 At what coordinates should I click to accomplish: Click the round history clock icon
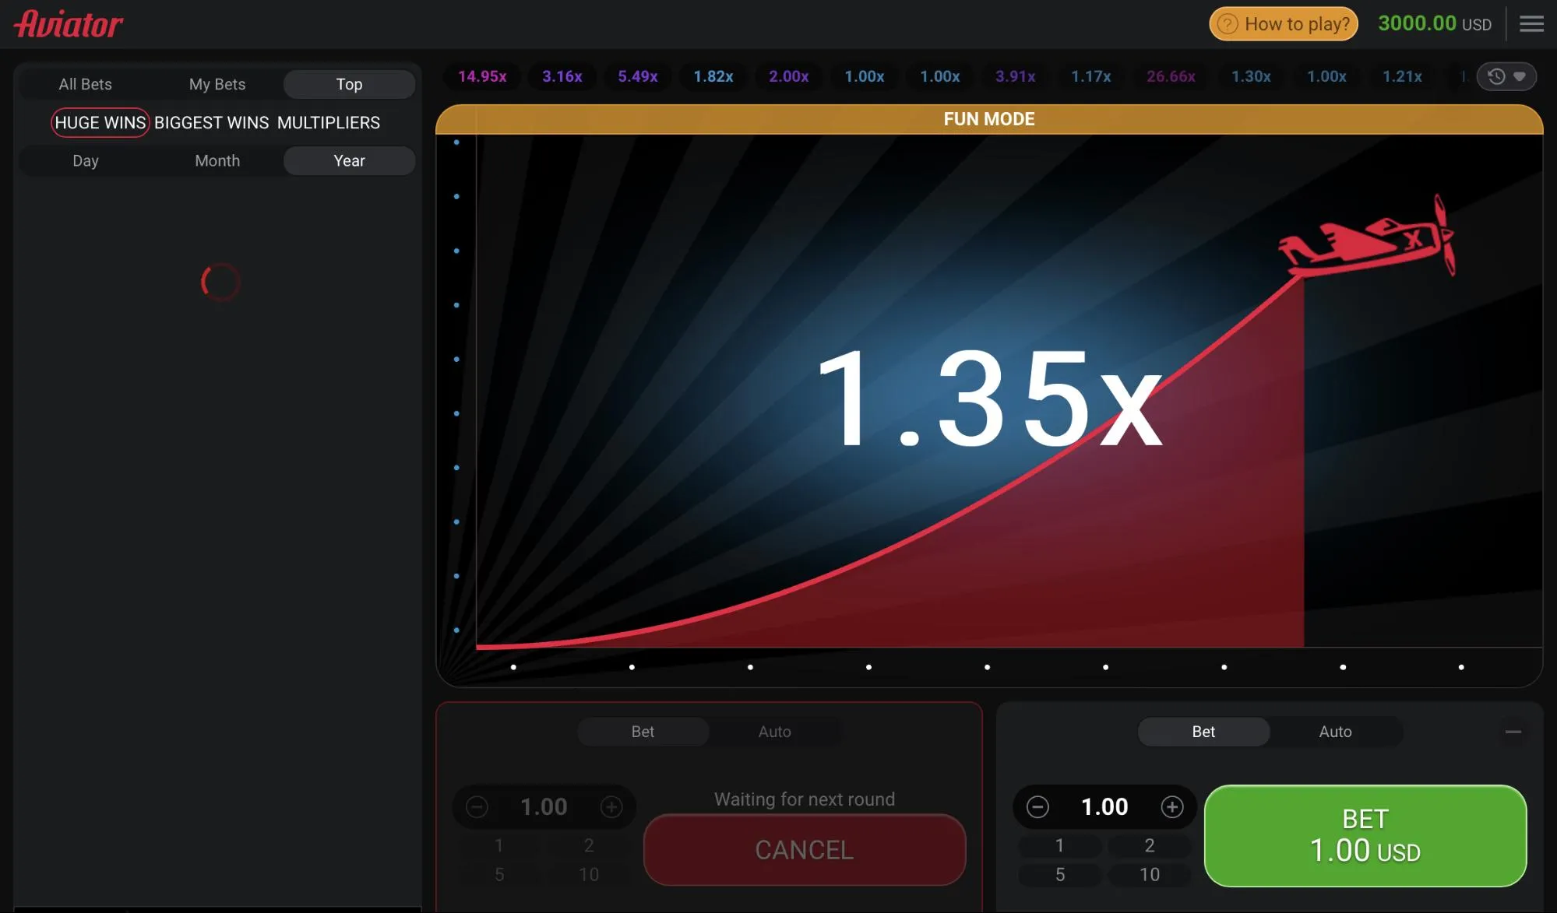[x=1495, y=76]
